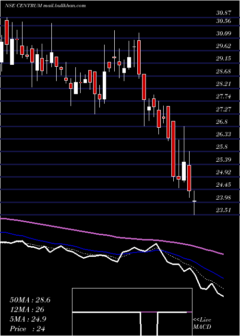Viewport: 240px width, 336px height.
Task: Click the 50MA : 28.6 indicator value
Action: pos(30,300)
